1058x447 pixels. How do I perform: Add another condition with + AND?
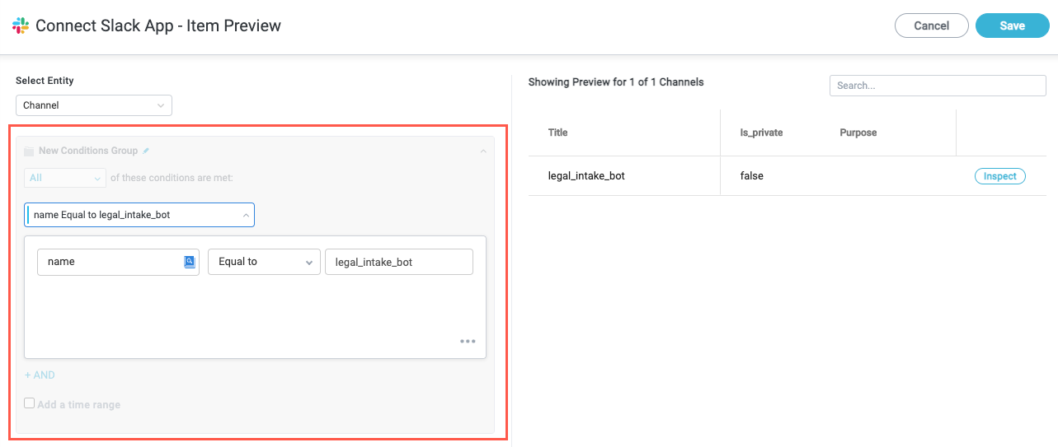click(x=40, y=375)
